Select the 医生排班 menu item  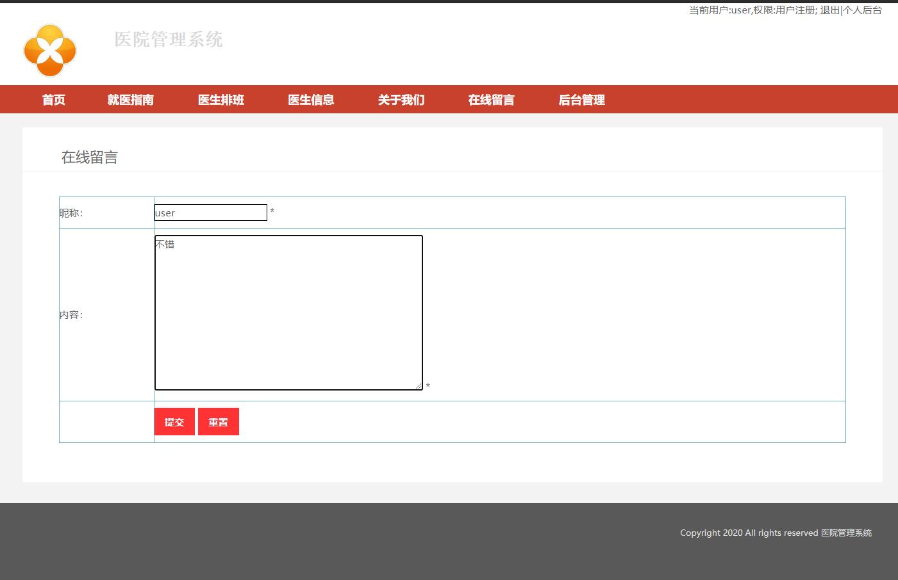coord(220,99)
